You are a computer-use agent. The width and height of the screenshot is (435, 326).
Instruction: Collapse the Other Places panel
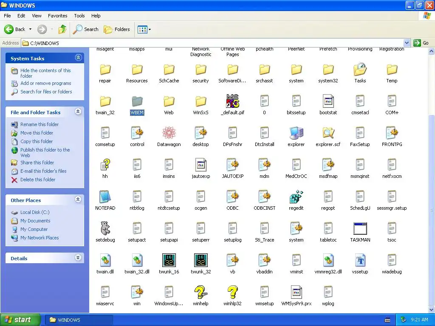pos(78,200)
